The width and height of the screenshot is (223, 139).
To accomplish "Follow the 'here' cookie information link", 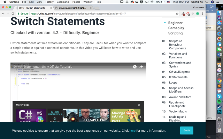I will (x=132, y=131).
